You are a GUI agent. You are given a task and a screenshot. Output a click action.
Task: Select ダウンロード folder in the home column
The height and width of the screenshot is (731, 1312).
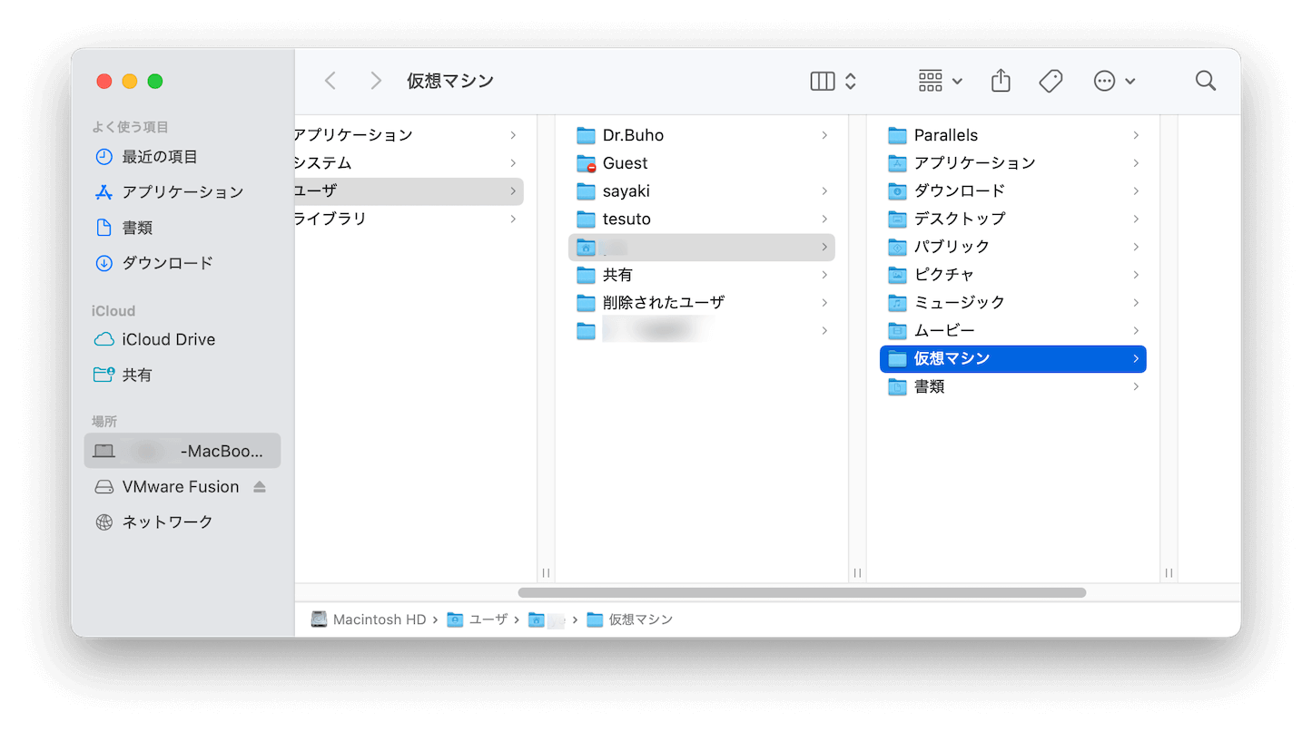pyautogui.click(x=1013, y=191)
